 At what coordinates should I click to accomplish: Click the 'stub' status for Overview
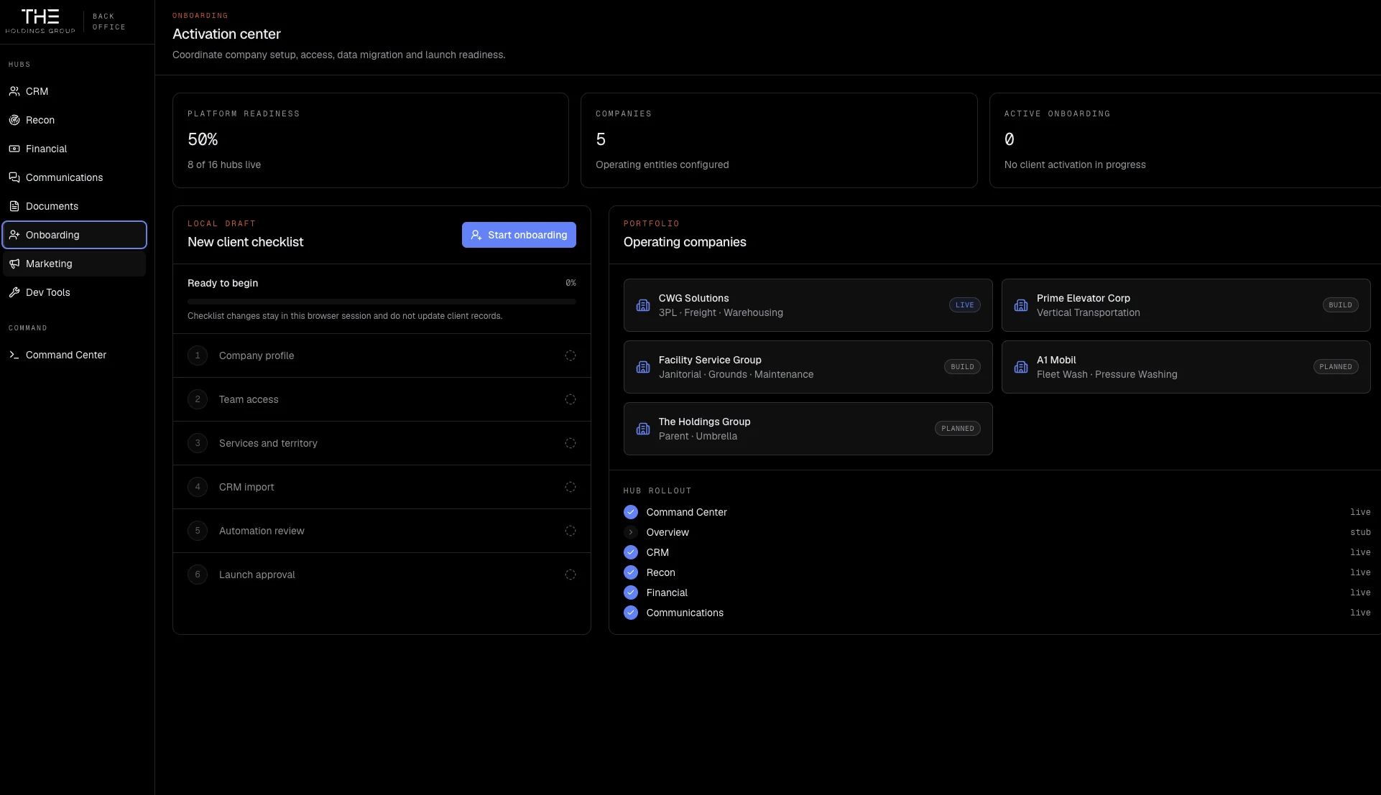1360,532
